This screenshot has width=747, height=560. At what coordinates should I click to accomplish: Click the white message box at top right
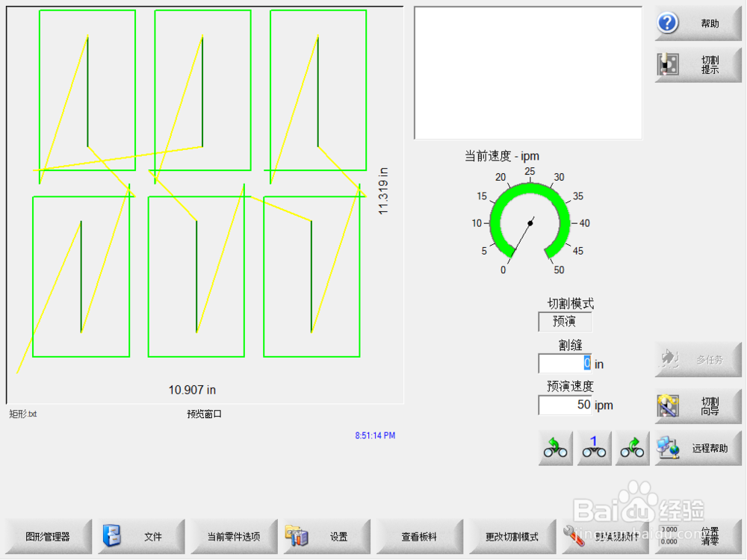528,73
